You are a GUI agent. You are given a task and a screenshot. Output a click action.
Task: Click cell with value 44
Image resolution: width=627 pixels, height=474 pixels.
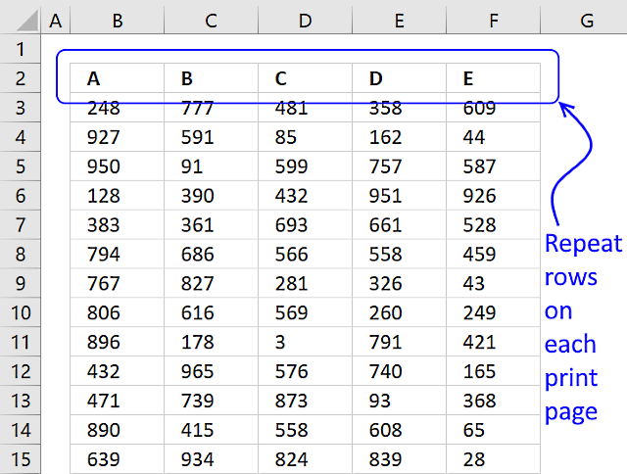pyautogui.click(x=493, y=137)
